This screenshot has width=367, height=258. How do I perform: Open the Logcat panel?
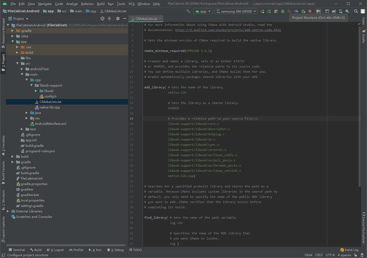pos(55,250)
